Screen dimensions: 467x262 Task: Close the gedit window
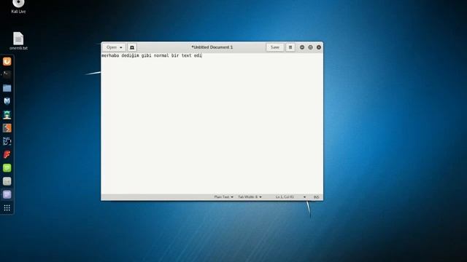(x=319, y=47)
